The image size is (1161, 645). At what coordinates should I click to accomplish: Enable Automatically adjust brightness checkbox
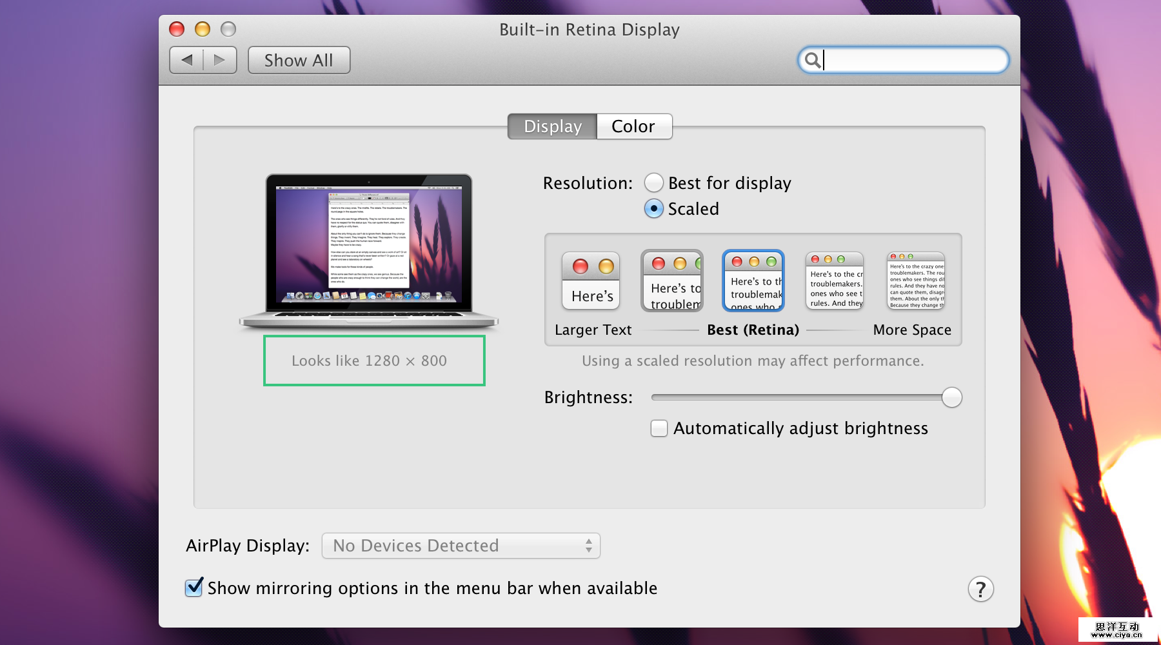(x=659, y=428)
